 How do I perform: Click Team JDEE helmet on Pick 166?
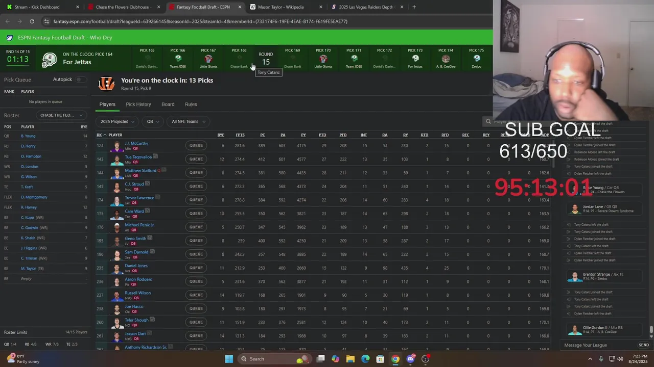[178, 58]
